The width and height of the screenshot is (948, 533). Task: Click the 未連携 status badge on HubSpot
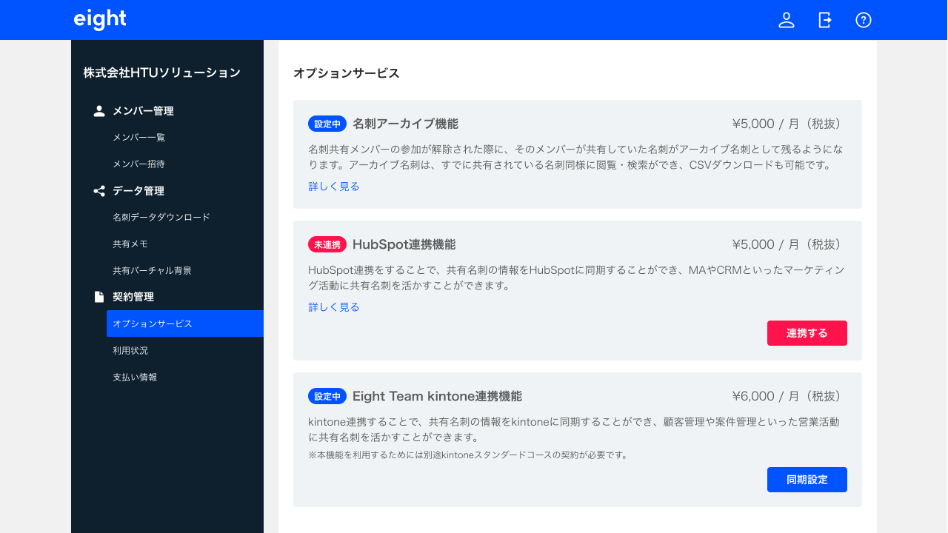coord(327,244)
